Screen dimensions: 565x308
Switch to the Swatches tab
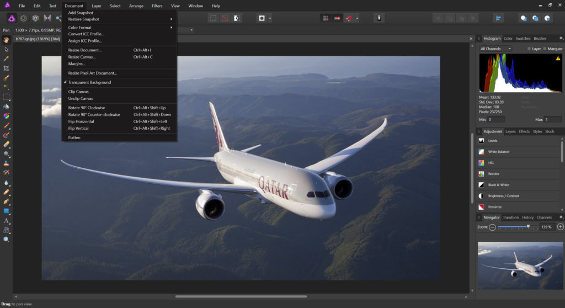click(x=523, y=39)
